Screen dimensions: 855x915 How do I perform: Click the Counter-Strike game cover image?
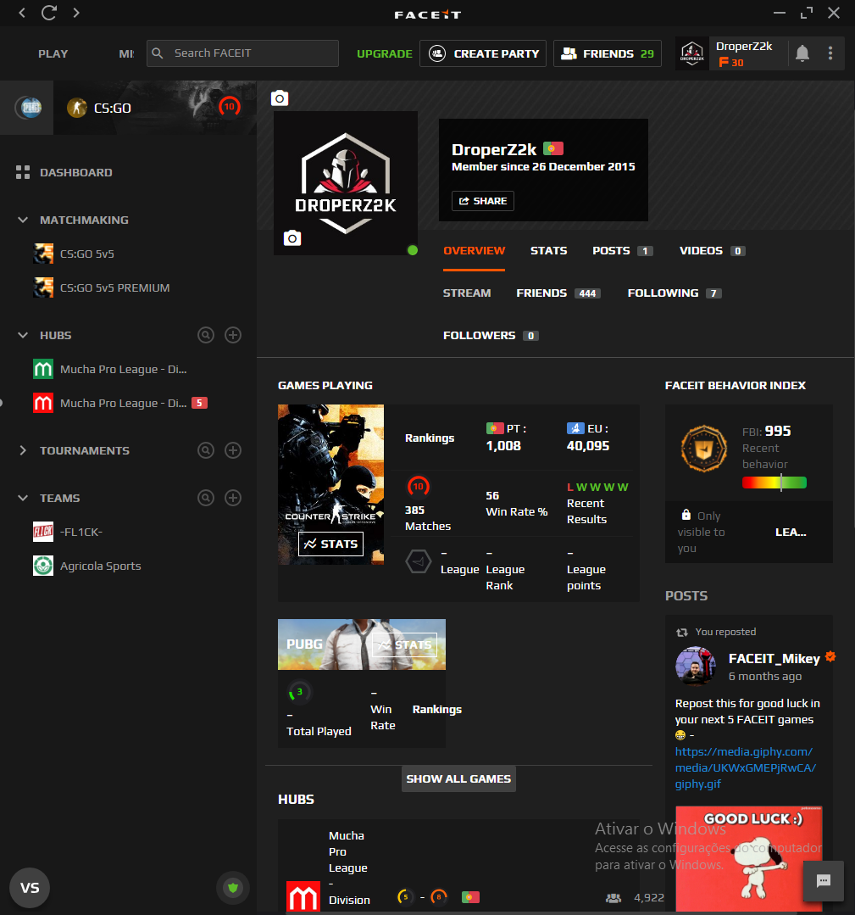[330, 484]
